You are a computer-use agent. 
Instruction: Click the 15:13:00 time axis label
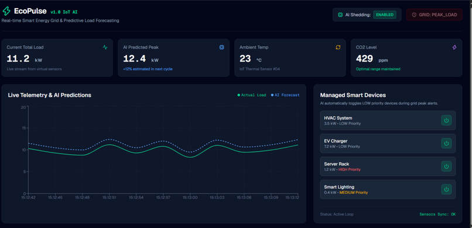[x=190, y=198]
